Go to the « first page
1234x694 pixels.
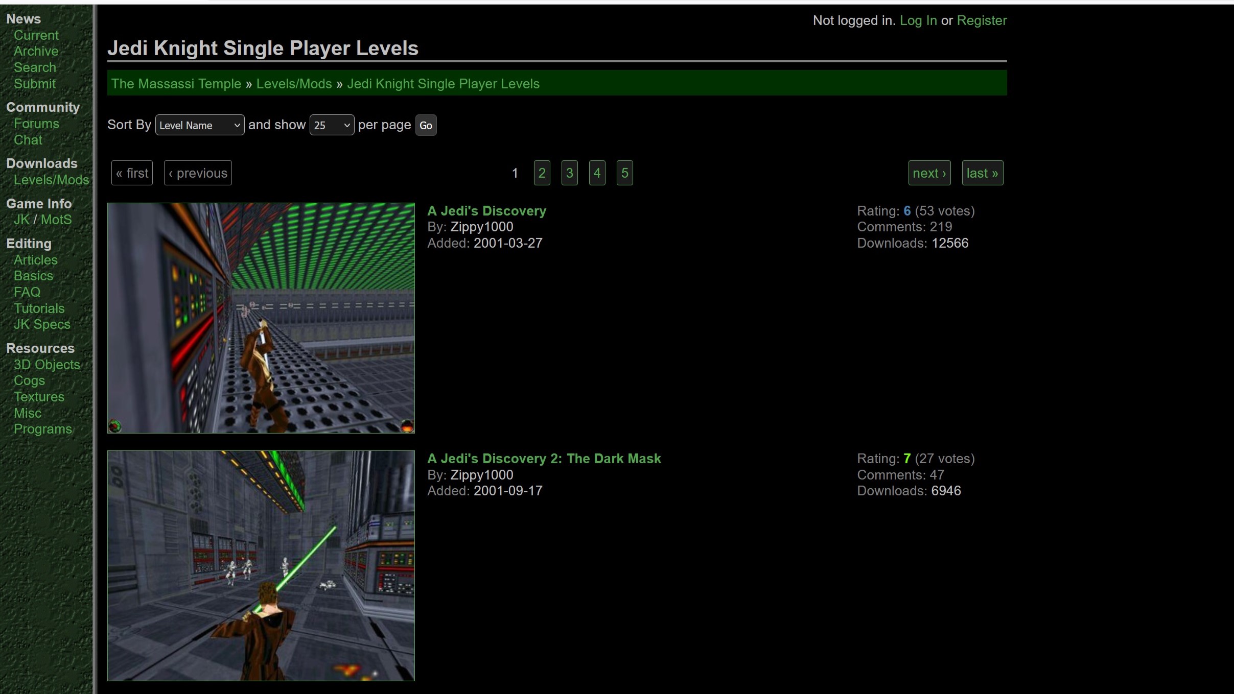coord(132,173)
